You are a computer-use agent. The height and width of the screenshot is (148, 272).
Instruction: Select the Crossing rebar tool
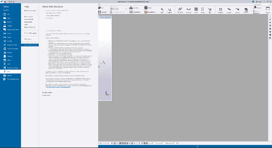pyautogui.click(x=134, y=8)
